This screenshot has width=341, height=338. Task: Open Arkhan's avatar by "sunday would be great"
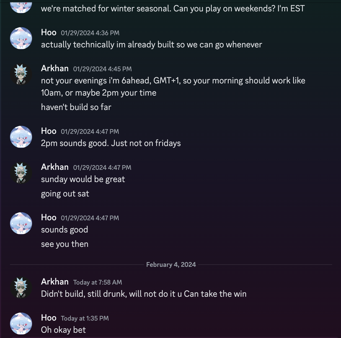click(21, 173)
